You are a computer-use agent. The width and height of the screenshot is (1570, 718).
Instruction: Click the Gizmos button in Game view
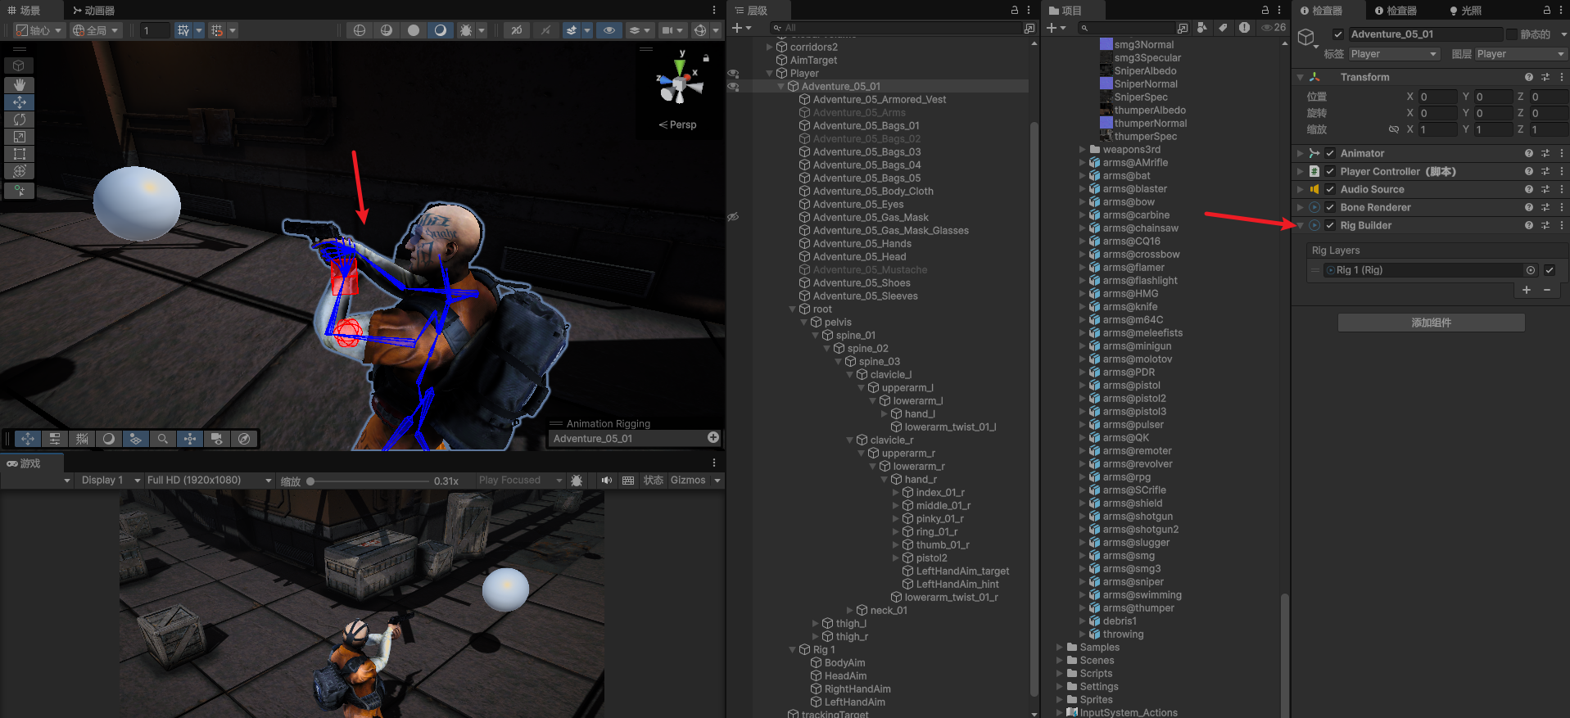click(x=688, y=481)
